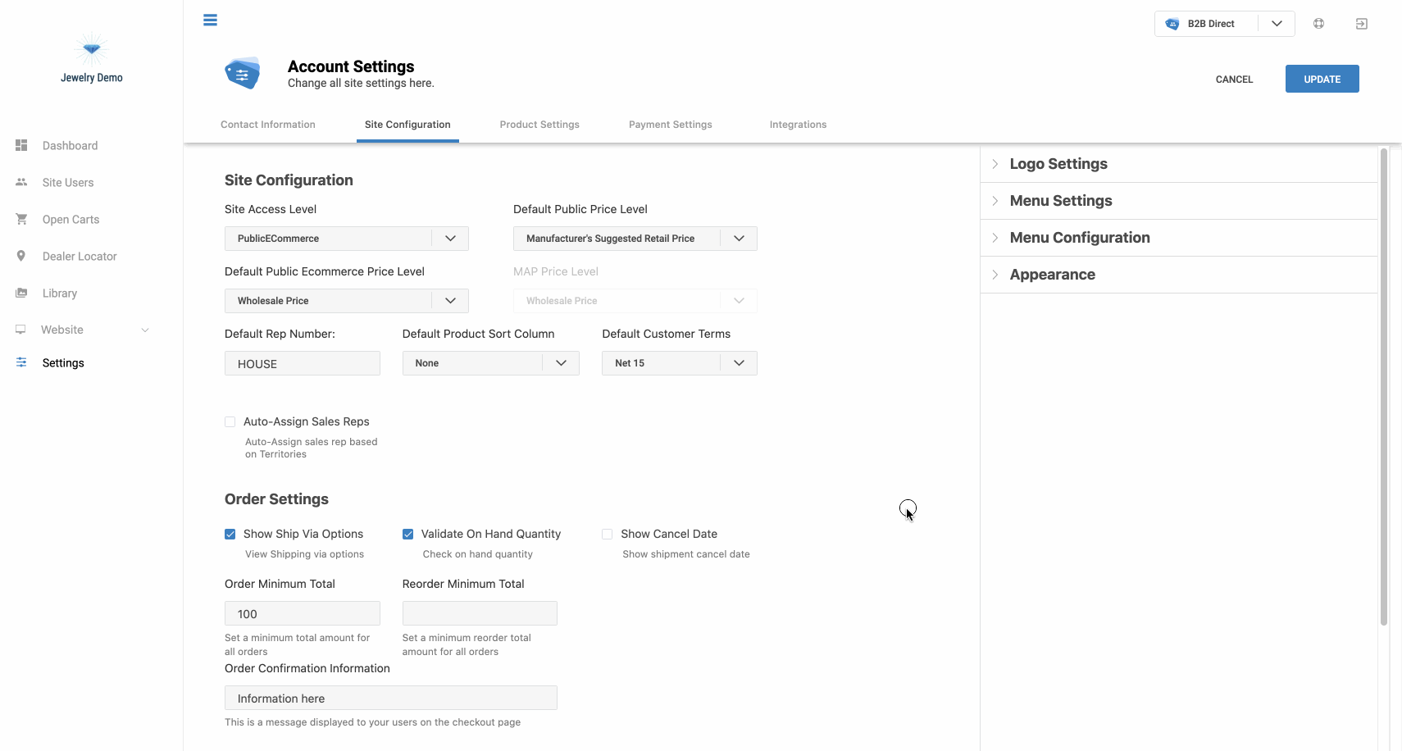Screen dimensions: 1402x751
Task: Open Site Users via people icon
Action: (21, 182)
